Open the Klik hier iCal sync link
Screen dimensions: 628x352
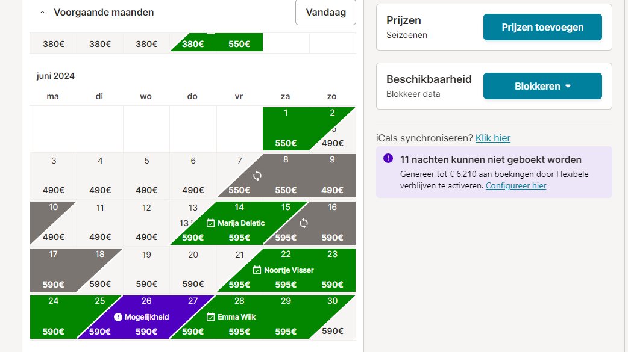[492, 138]
